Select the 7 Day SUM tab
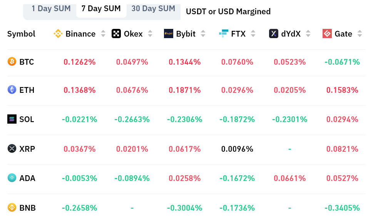The image size is (368, 223). click(x=101, y=8)
